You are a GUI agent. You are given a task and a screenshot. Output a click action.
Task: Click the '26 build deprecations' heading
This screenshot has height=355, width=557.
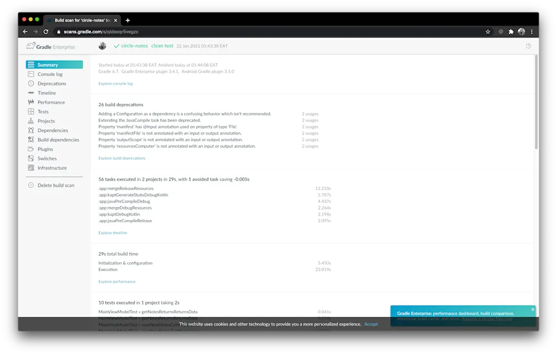pyautogui.click(x=121, y=104)
